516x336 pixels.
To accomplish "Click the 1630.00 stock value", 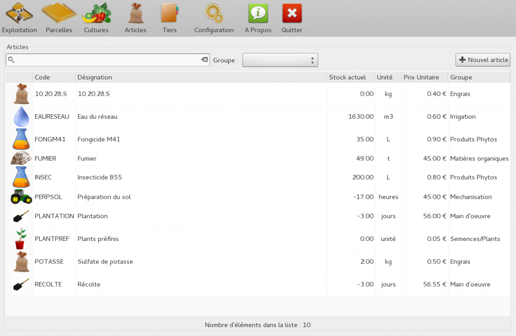I will [361, 117].
